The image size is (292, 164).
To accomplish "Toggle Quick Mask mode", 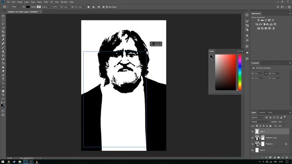I will tap(3, 111).
